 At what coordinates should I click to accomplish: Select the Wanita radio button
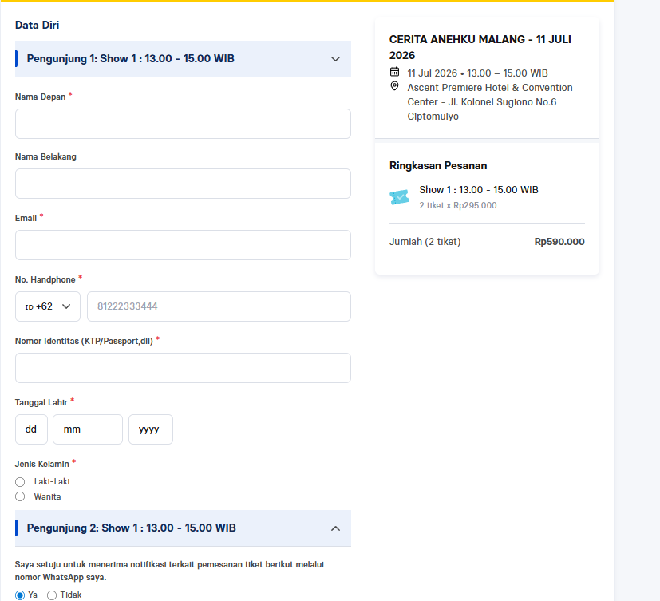(20, 496)
